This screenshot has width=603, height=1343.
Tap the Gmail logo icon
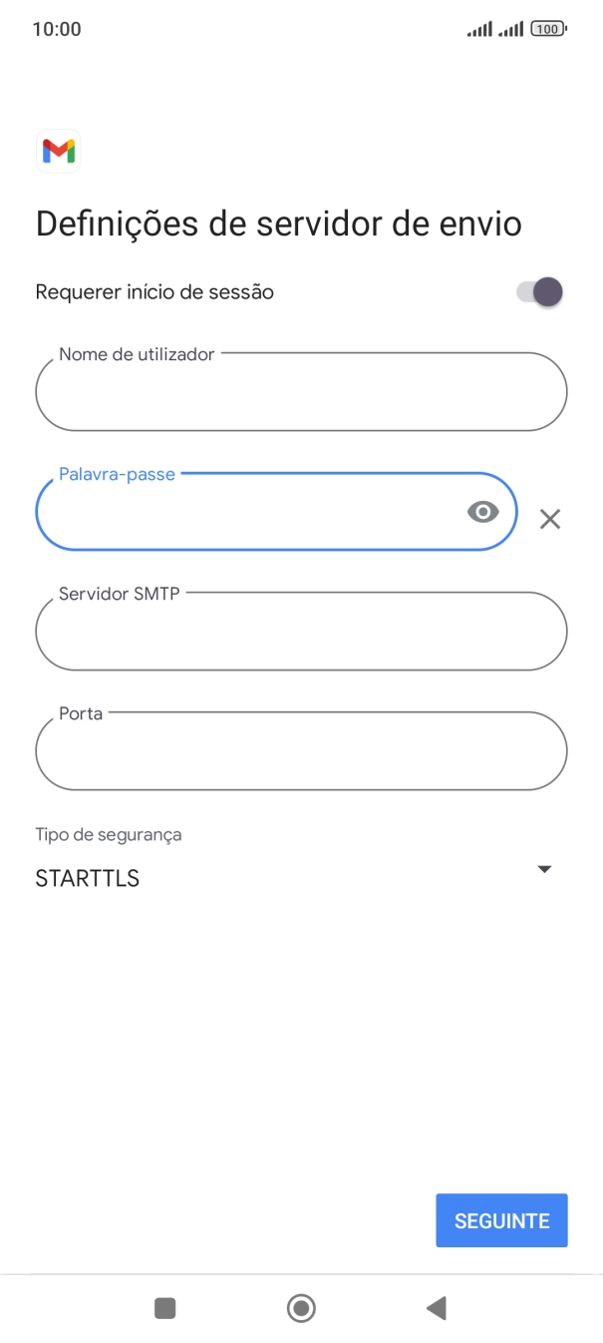click(58, 152)
